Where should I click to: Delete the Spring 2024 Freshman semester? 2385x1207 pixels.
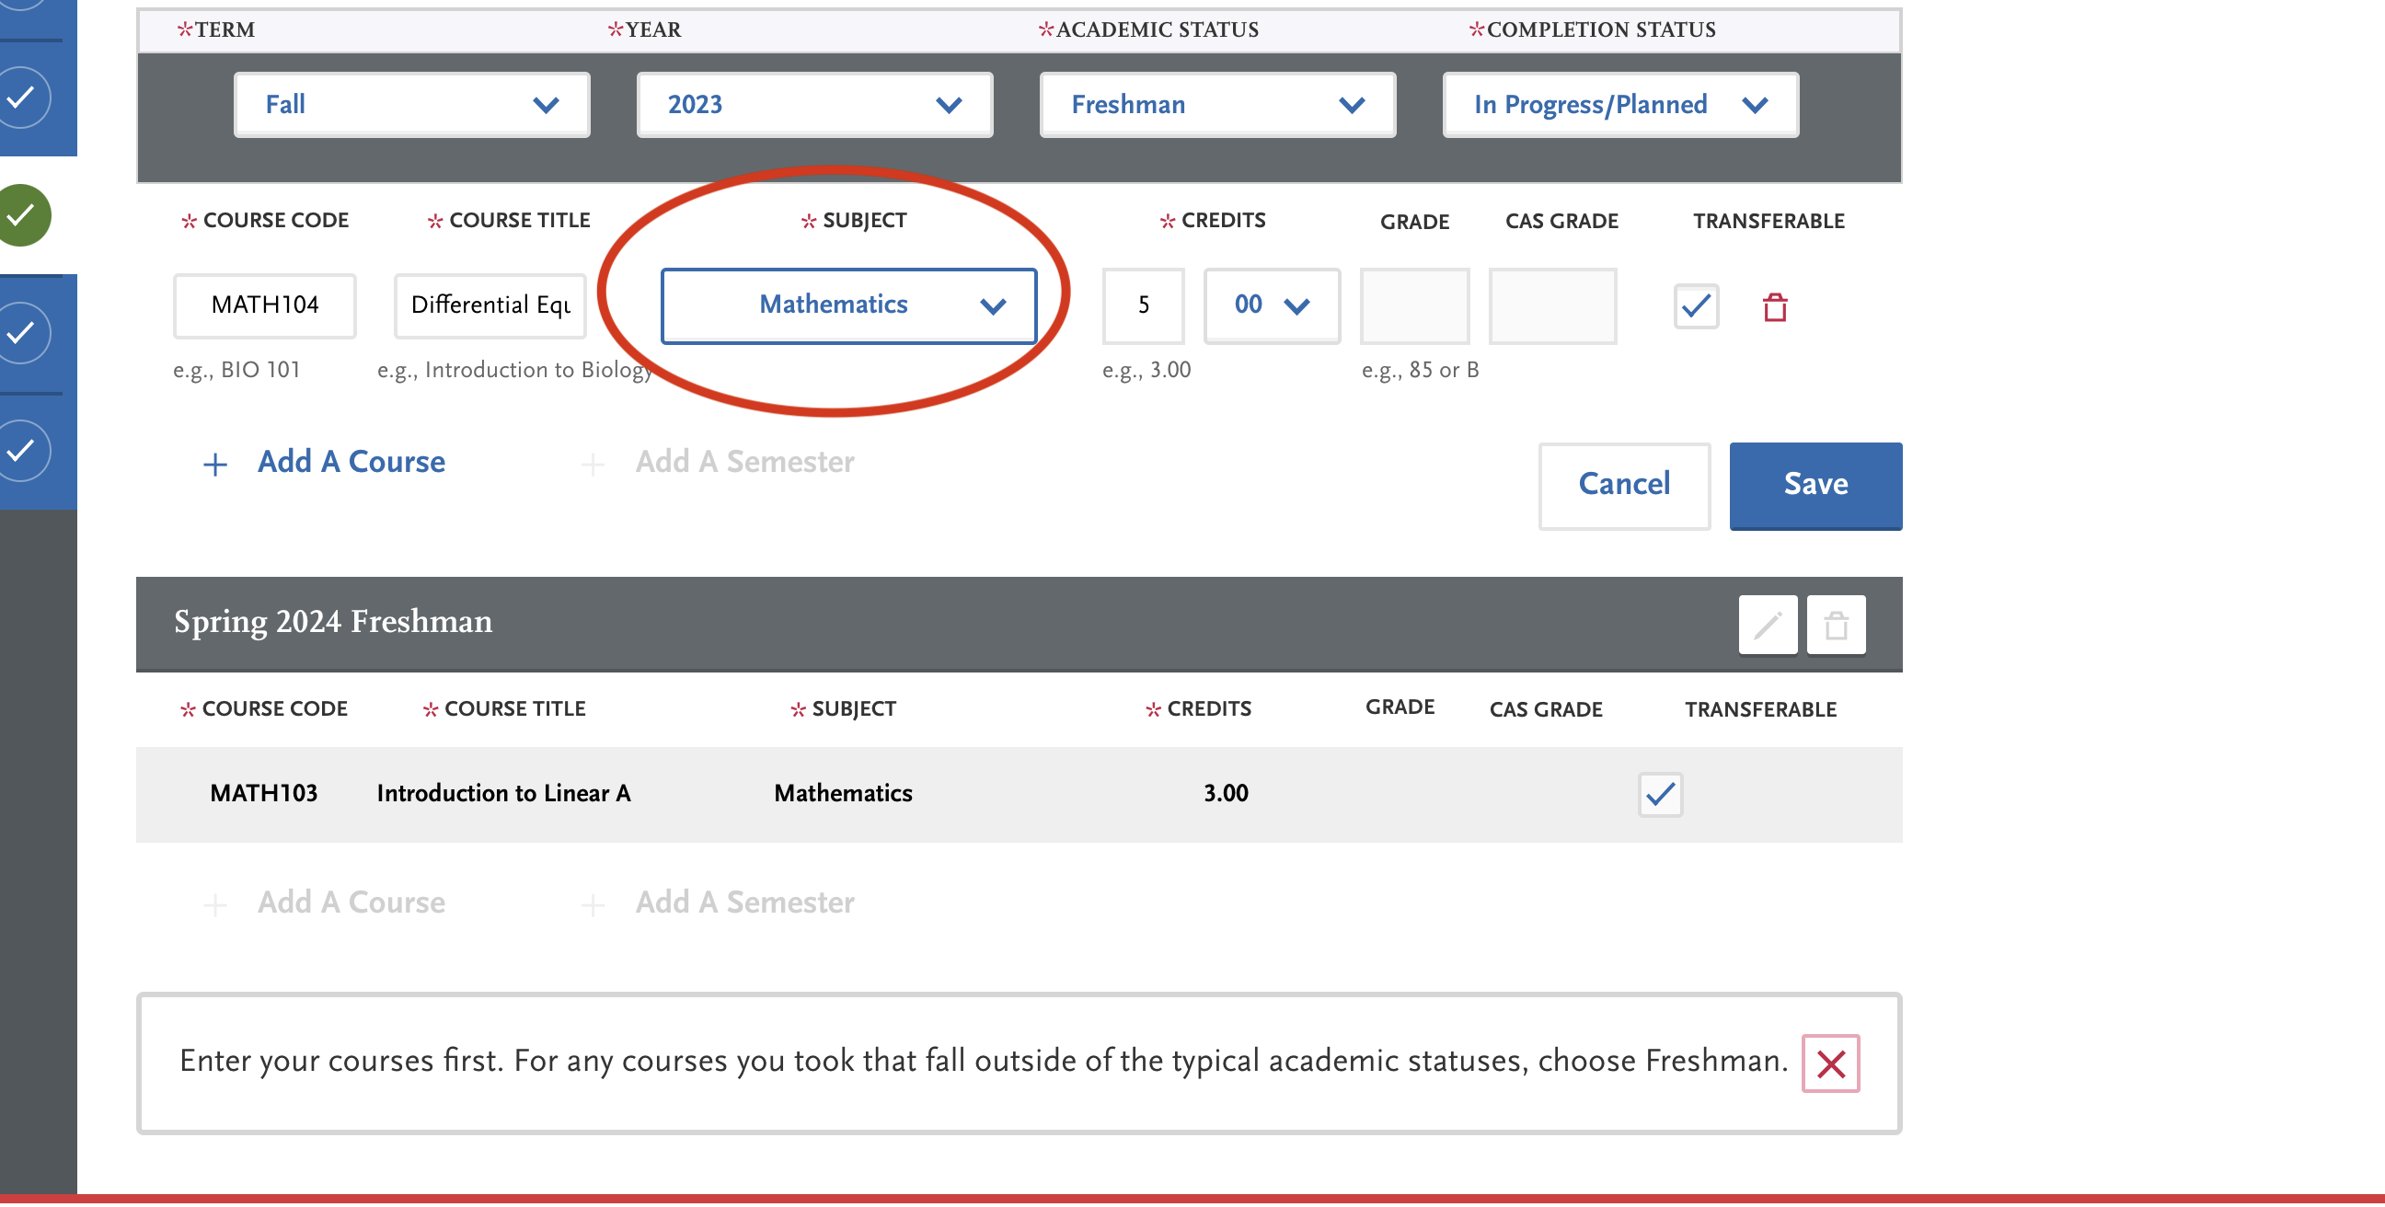1835,626
